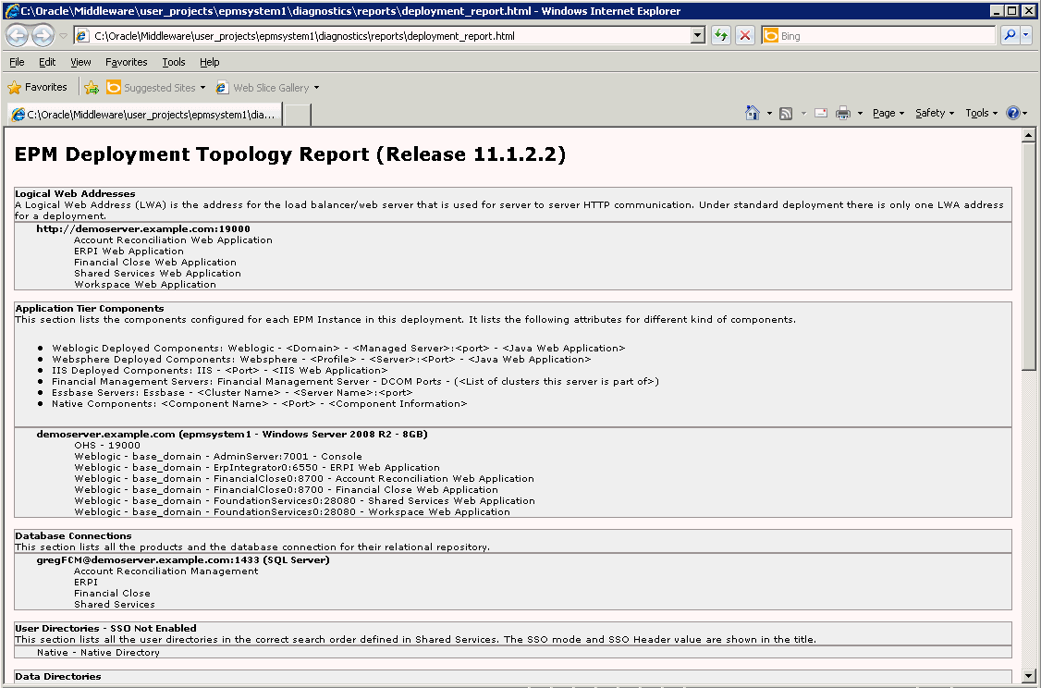Click the Bing search box
The width and height of the screenshot is (1041, 688).
[878, 36]
